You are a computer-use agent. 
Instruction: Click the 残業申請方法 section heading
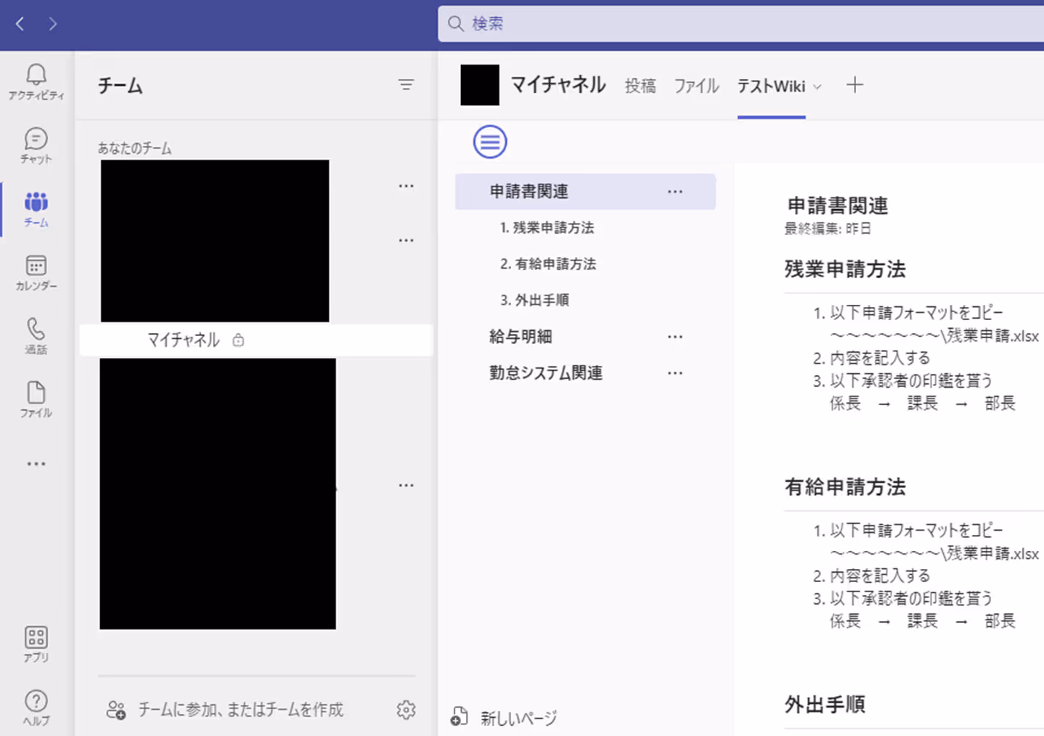pyautogui.click(x=845, y=269)
